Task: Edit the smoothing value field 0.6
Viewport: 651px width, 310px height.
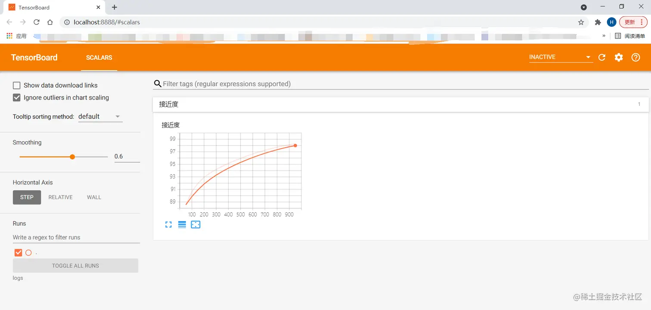Action: coord(127,156)
